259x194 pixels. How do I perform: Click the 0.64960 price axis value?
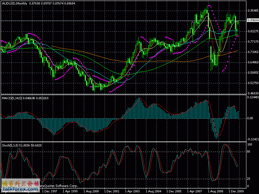pyautogui.click(x=253, y=62)
